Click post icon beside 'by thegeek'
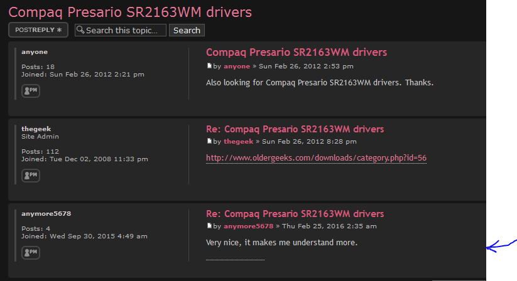Screen dimensions: 517x281 209,141
